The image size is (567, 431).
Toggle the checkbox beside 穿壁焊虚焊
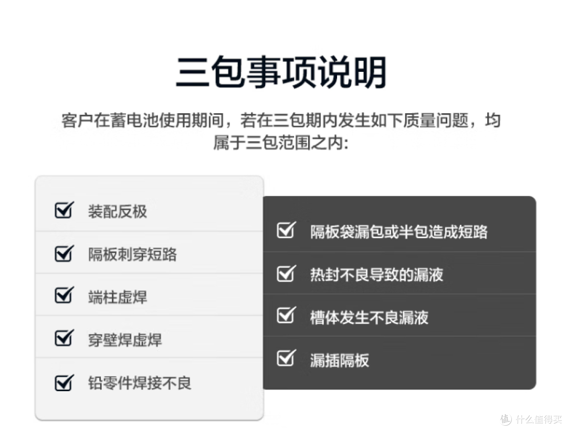(64, 338)
